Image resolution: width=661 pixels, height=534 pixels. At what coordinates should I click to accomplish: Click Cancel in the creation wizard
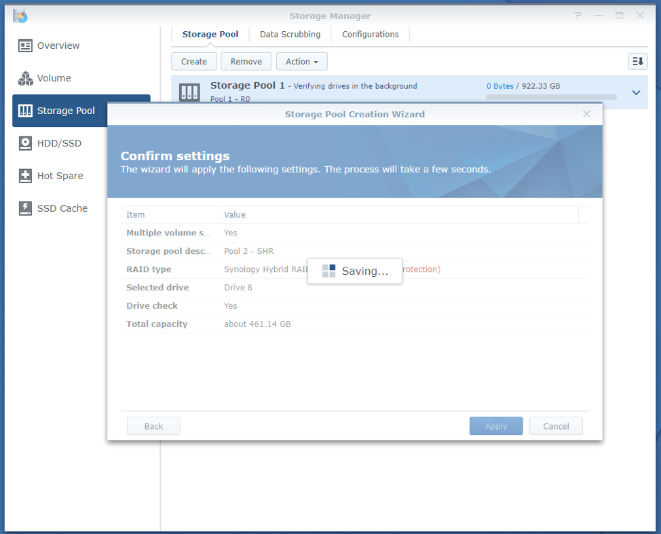pos(556,426)
